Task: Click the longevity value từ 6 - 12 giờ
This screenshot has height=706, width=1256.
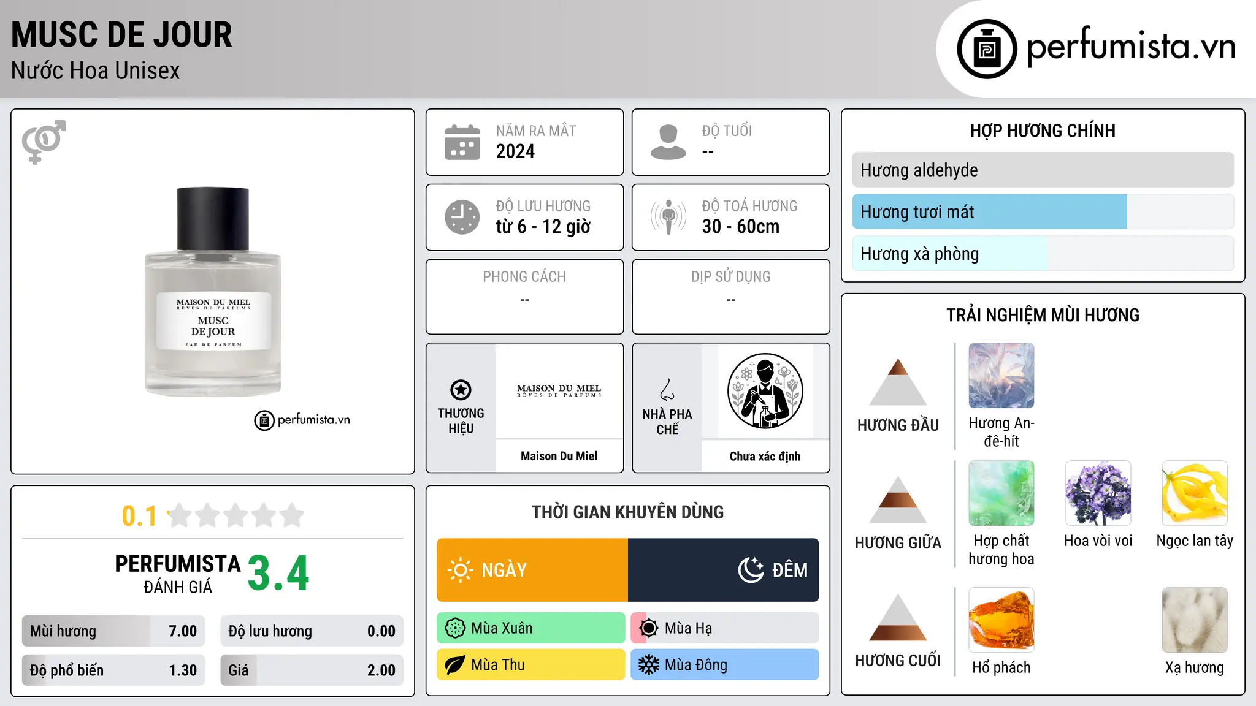Action: coord(543,227)
